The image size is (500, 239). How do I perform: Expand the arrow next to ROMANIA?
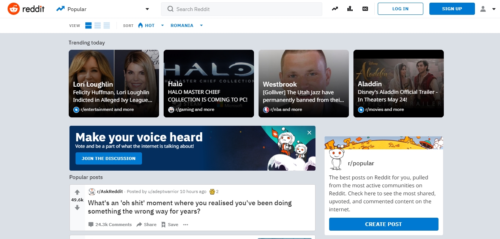pos(201,25)
